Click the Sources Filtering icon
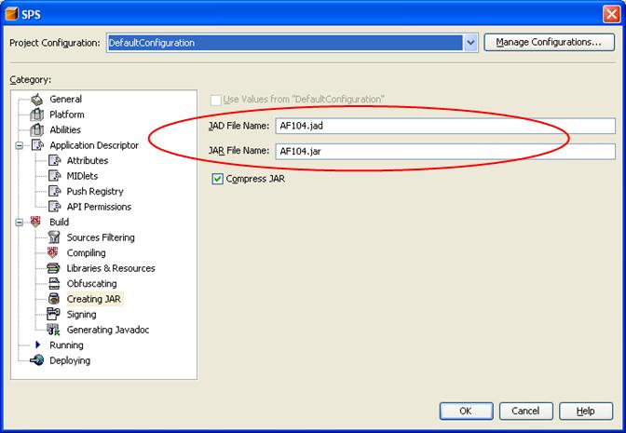This screenshot has height=433, width=626. 54,237
